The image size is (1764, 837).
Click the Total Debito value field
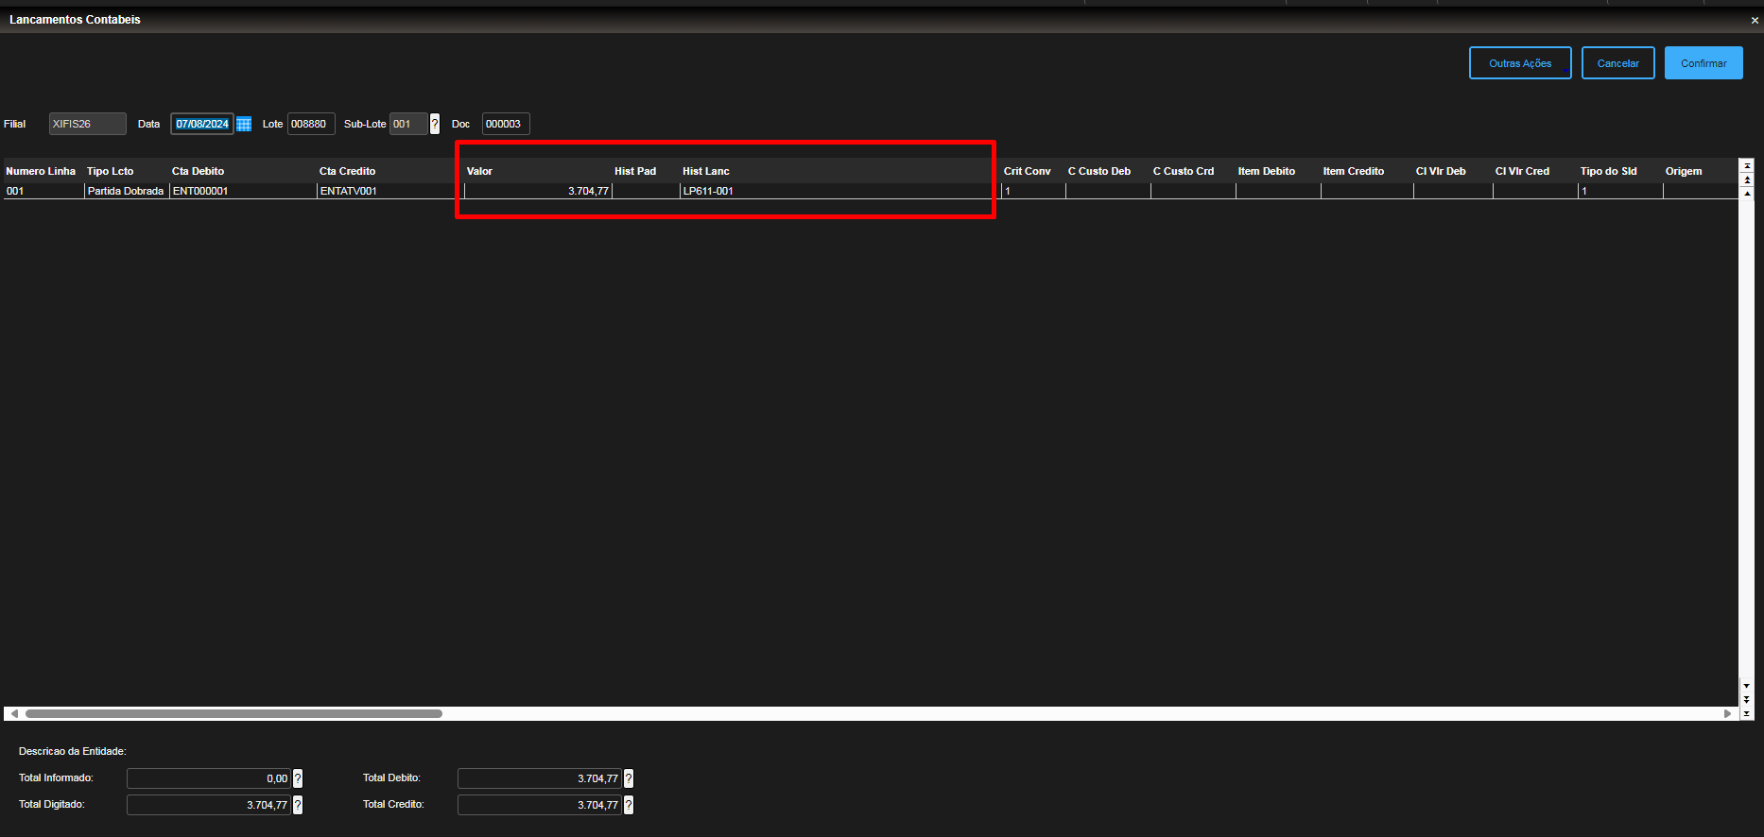click(540, 778)
